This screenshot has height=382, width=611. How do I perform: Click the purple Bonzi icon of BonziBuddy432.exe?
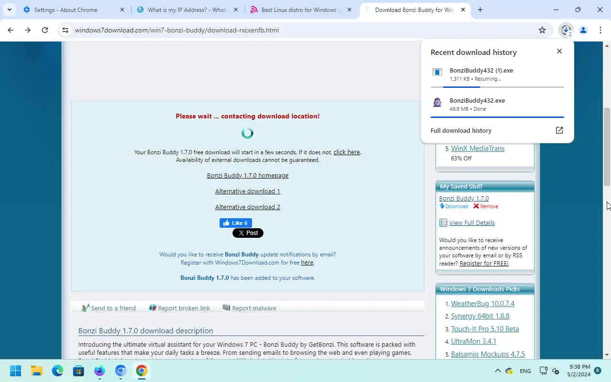coord(437,102)
